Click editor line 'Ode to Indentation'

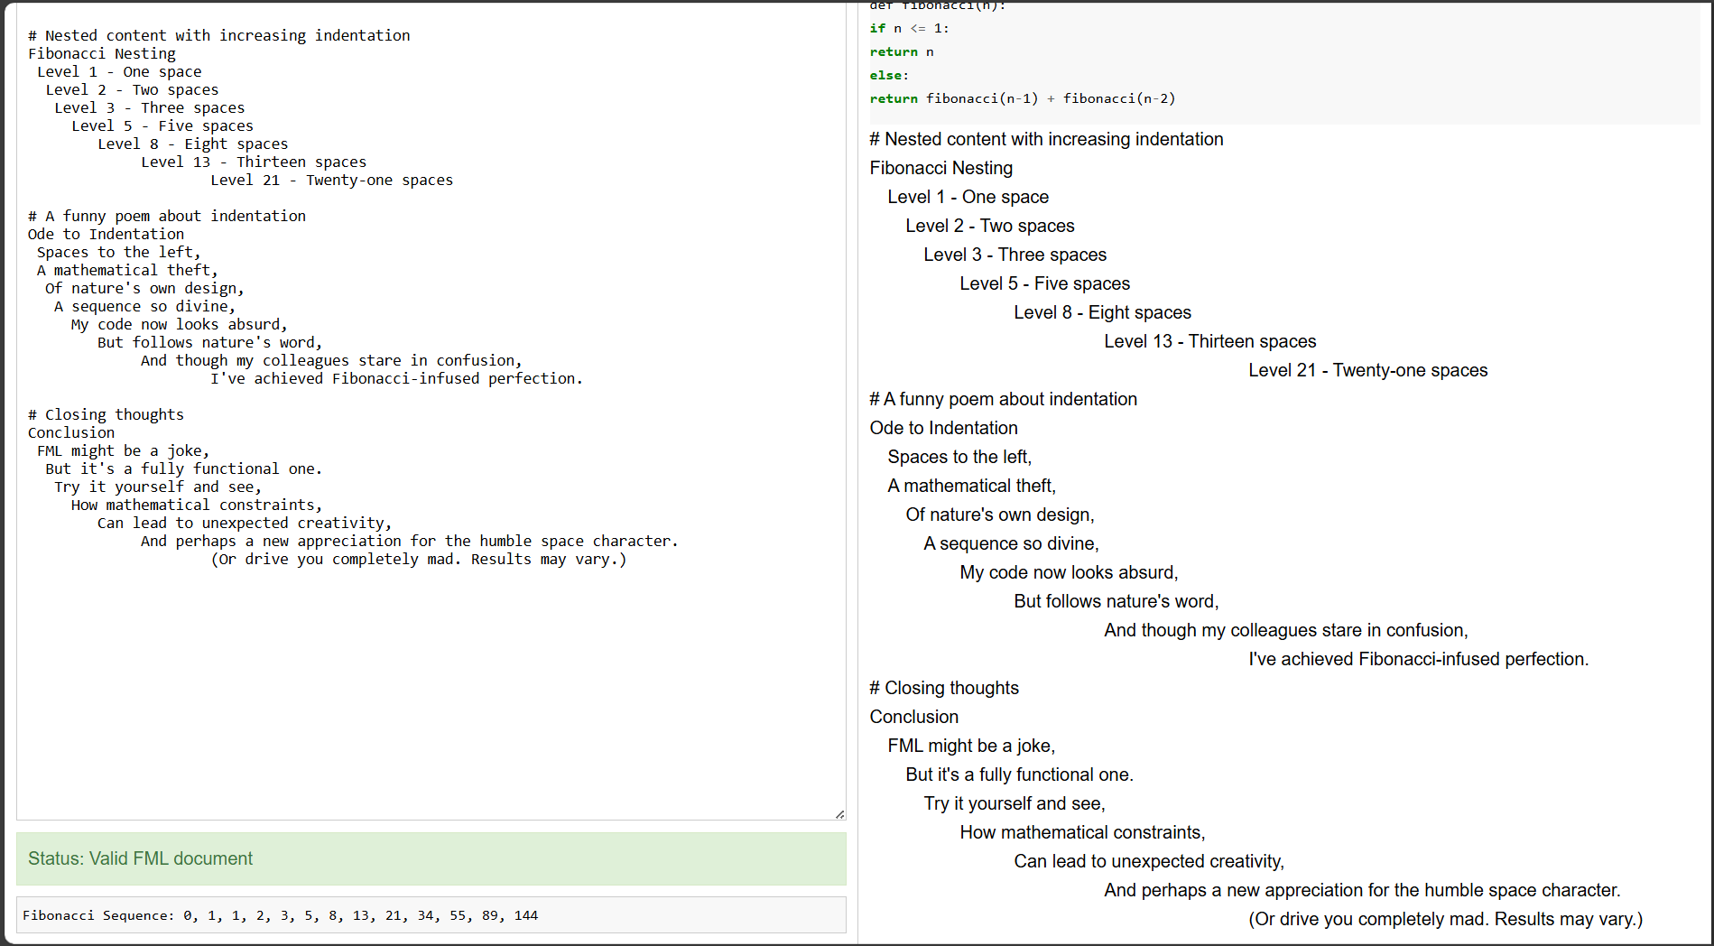point(107,235)
